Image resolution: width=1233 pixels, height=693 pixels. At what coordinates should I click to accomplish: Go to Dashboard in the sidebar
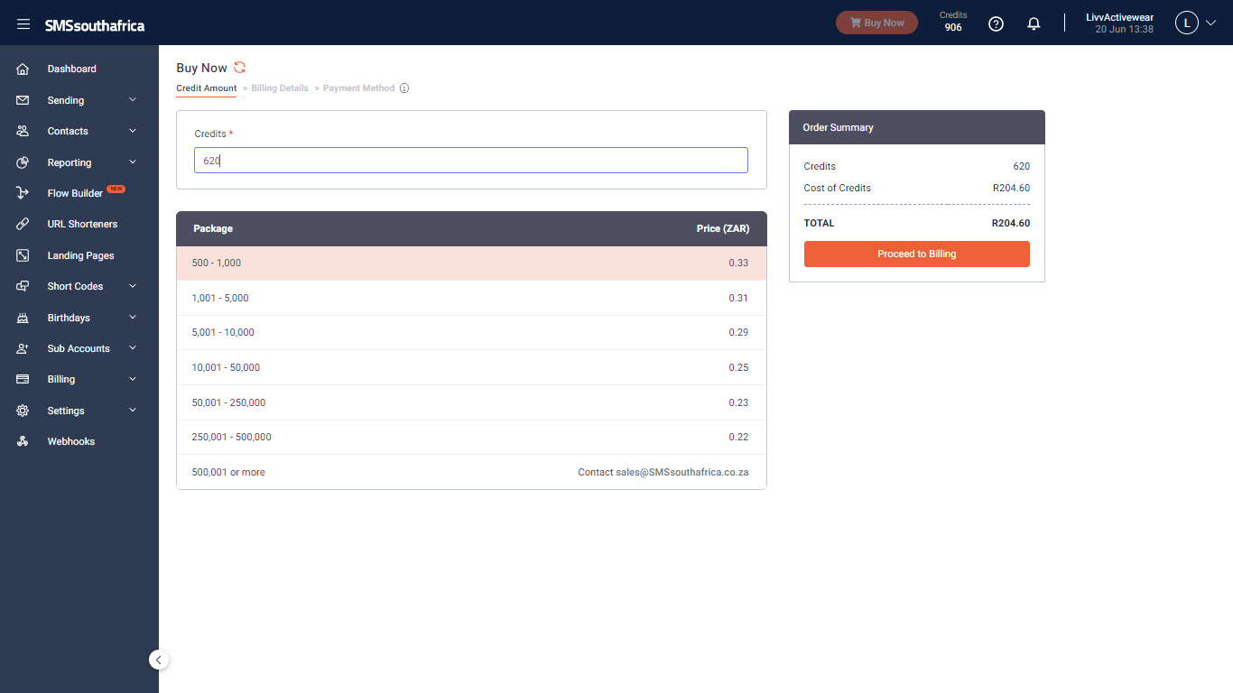[x=72, y=69]
